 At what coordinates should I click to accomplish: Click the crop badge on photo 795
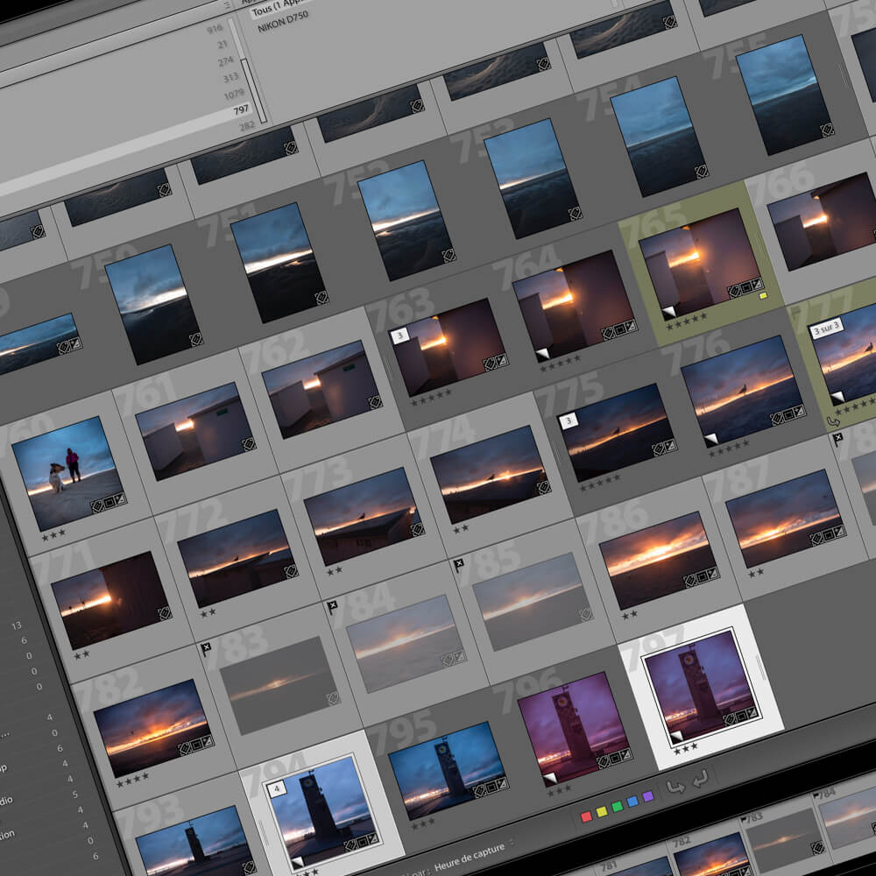491,788
